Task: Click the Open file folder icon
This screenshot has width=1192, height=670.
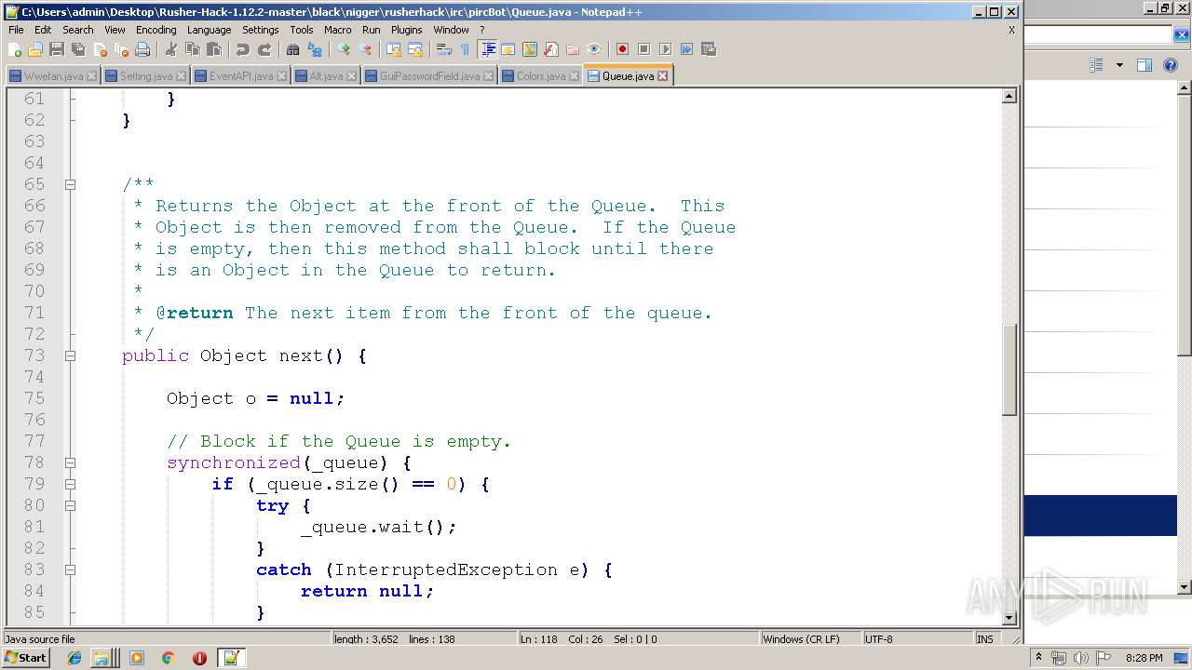Action: click(x=35, y=49)
